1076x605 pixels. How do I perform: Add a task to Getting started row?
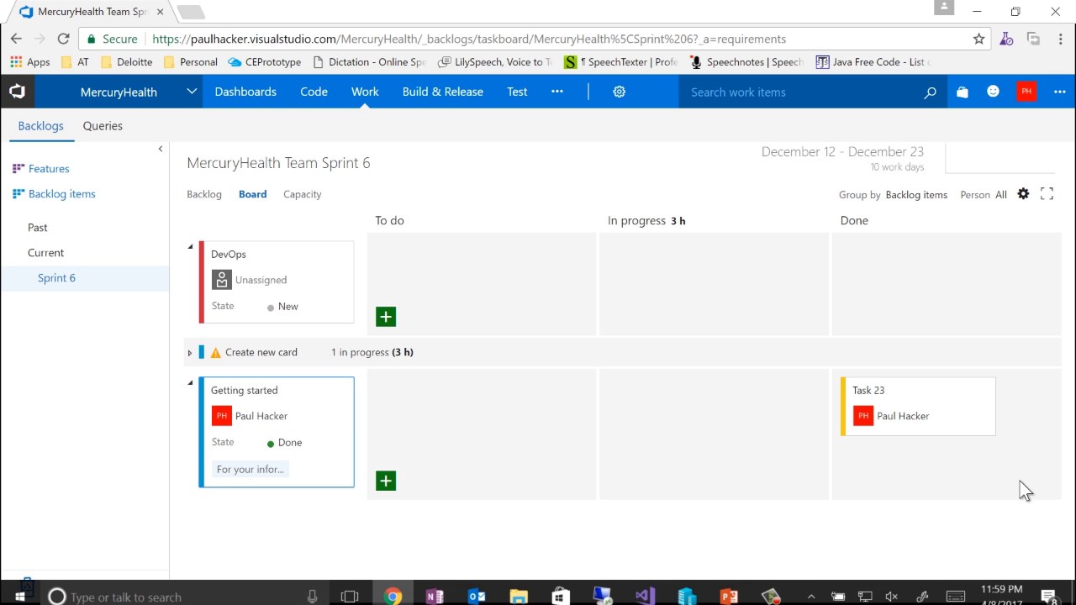tap(386, 481)
